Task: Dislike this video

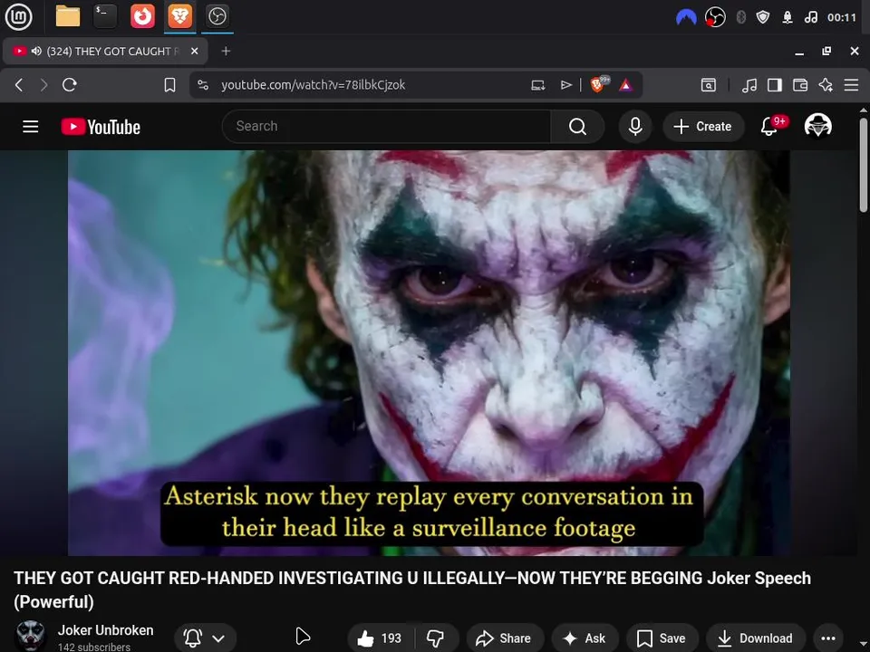Action: (437, 638)
